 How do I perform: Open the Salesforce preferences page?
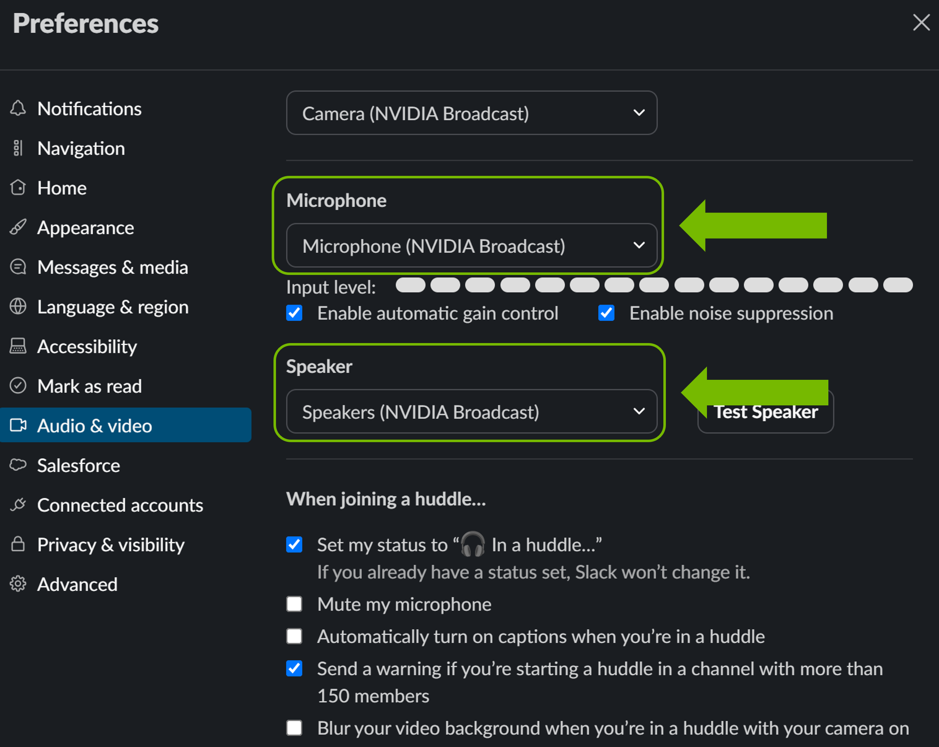(79, 465)
